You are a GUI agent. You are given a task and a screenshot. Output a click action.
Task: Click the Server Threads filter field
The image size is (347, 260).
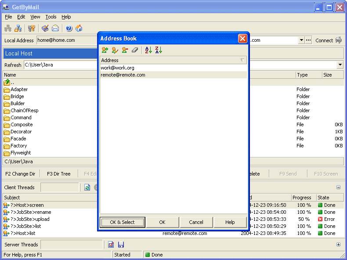[x=72, y=245]
